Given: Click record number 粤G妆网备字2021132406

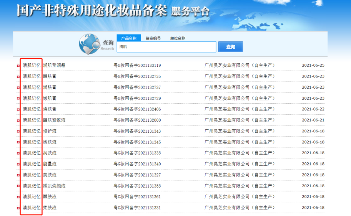Looking at the screenshot, I should (137, 109).
